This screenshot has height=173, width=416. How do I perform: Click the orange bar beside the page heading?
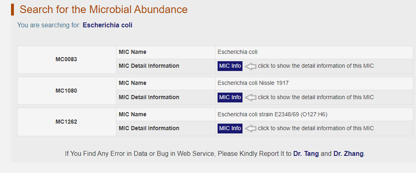pyautogui.click(x=13, y=10)
